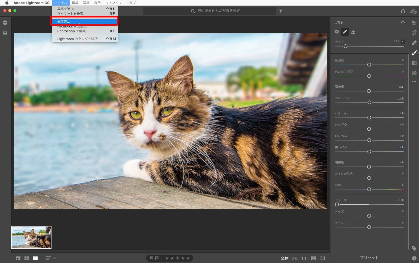Click the 露光量 slider handle
Screen dimensions: 419x263
369,91
